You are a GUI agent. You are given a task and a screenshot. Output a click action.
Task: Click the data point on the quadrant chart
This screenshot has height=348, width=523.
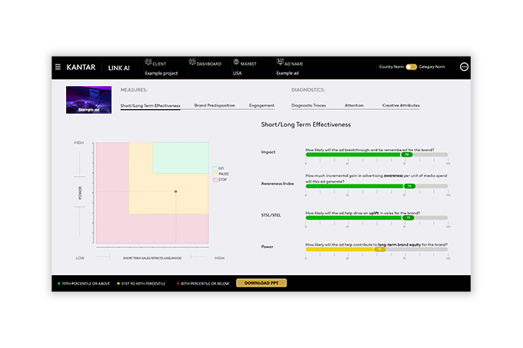pos(176,191)
